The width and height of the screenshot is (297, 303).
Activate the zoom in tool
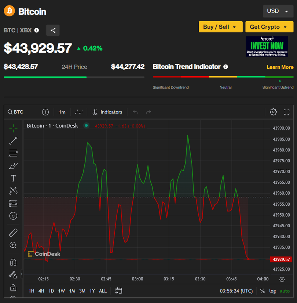13,245
